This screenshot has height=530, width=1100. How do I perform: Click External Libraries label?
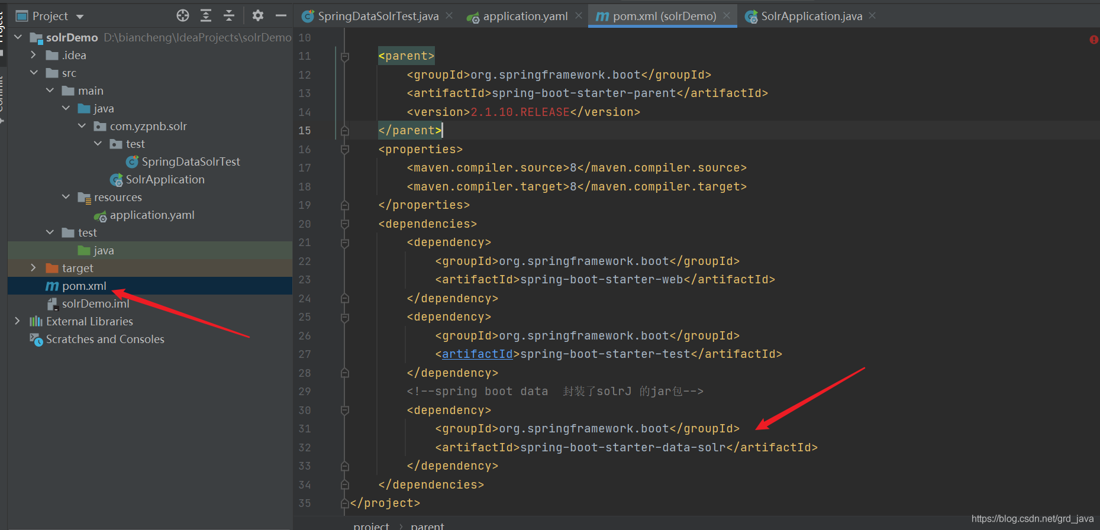pos(89,321)
